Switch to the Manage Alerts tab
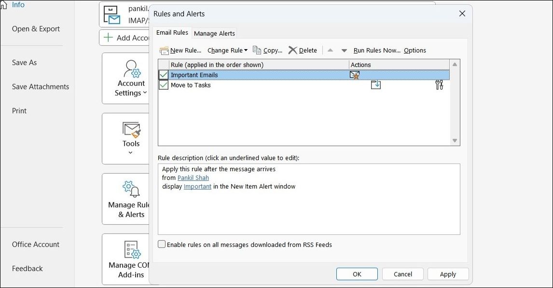Image resolution: width=553 pixels, height=288 pixels. [x=214, y=33]
